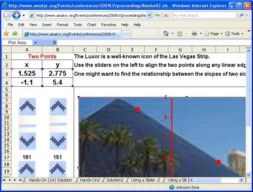Click cell with value 2.775
253x192 pixels.
pyautogui.click(x=58, y=73)
